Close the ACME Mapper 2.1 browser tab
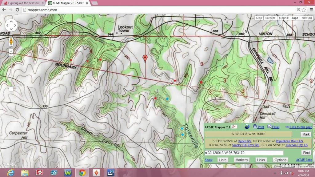This screenshot has width=315, height=177. pos(87,3)
